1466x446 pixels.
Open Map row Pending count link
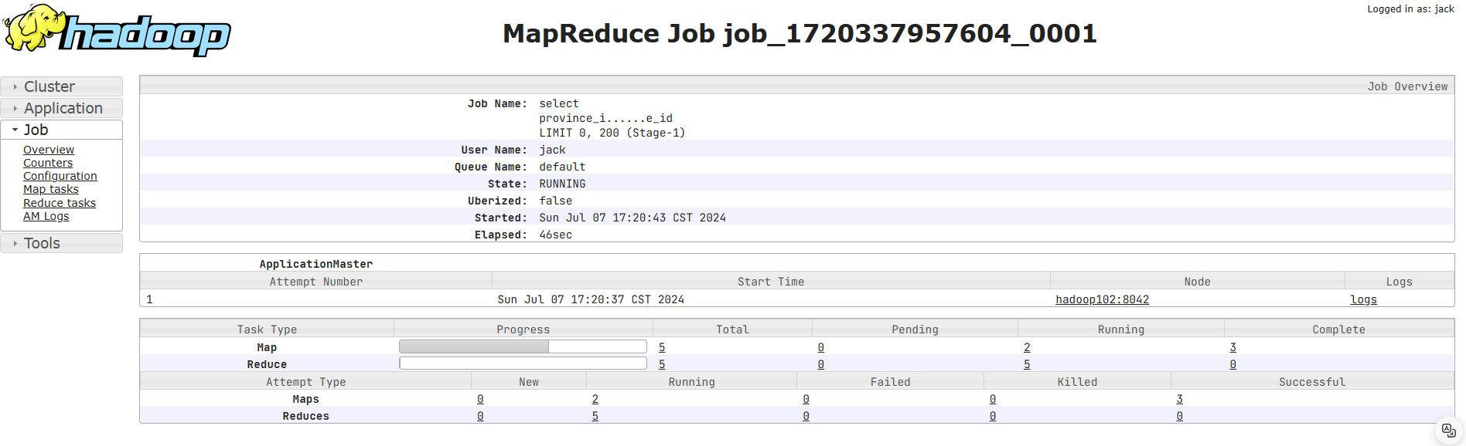pos(820,347)
